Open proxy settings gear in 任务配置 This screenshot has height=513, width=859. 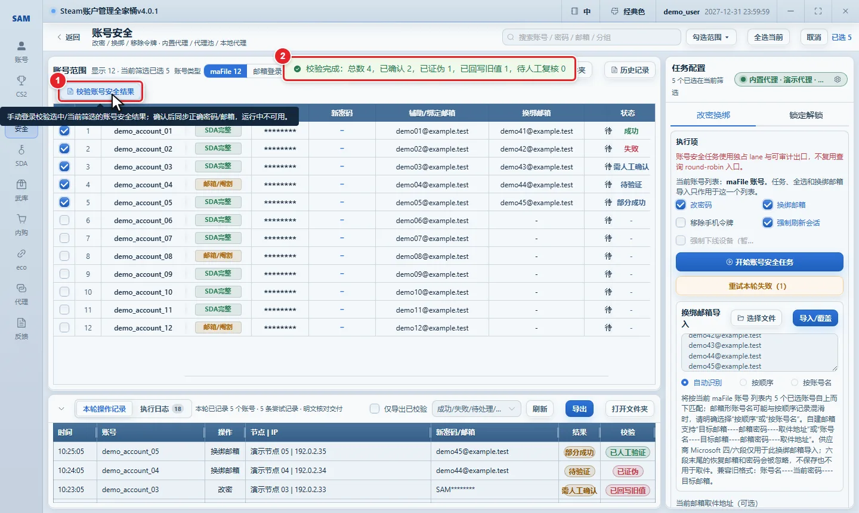click(x=838, y=79)
